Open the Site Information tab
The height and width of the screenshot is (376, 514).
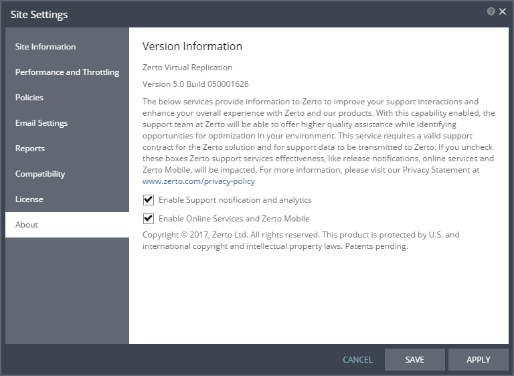click(67, 47)
